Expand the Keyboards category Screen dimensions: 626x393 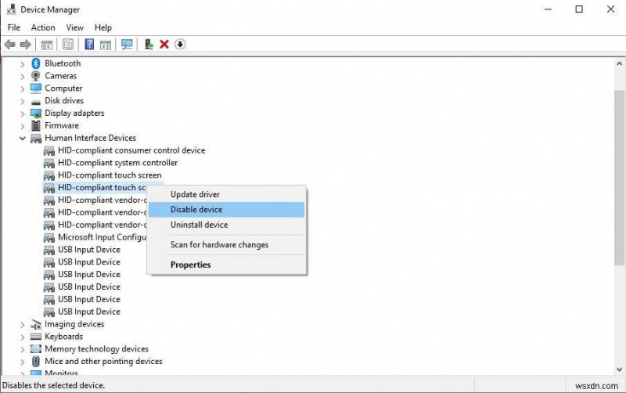pos(23,337)
